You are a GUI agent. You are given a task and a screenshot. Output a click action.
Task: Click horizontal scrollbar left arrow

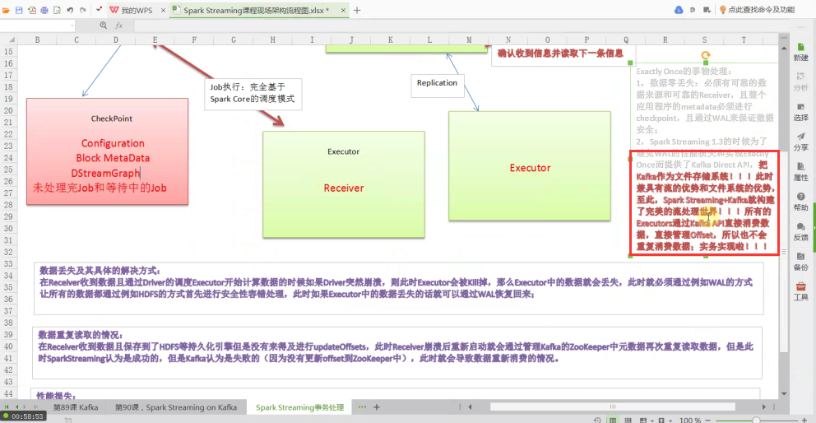[470, 407]
